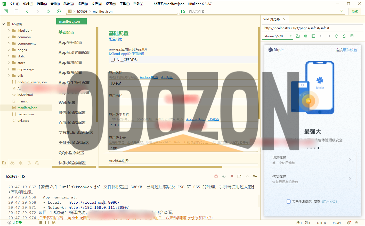The width and height of the screenshot is (365, 226).
Task: Select App图标配置 in the config list
Action: point(70,42)
